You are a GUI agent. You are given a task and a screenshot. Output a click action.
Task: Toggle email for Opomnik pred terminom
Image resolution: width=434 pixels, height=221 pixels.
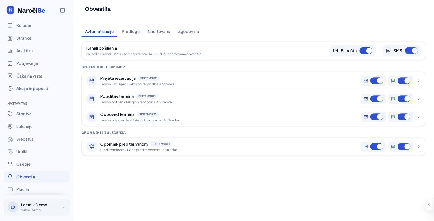pyautogui.click(x=377, y=147)
